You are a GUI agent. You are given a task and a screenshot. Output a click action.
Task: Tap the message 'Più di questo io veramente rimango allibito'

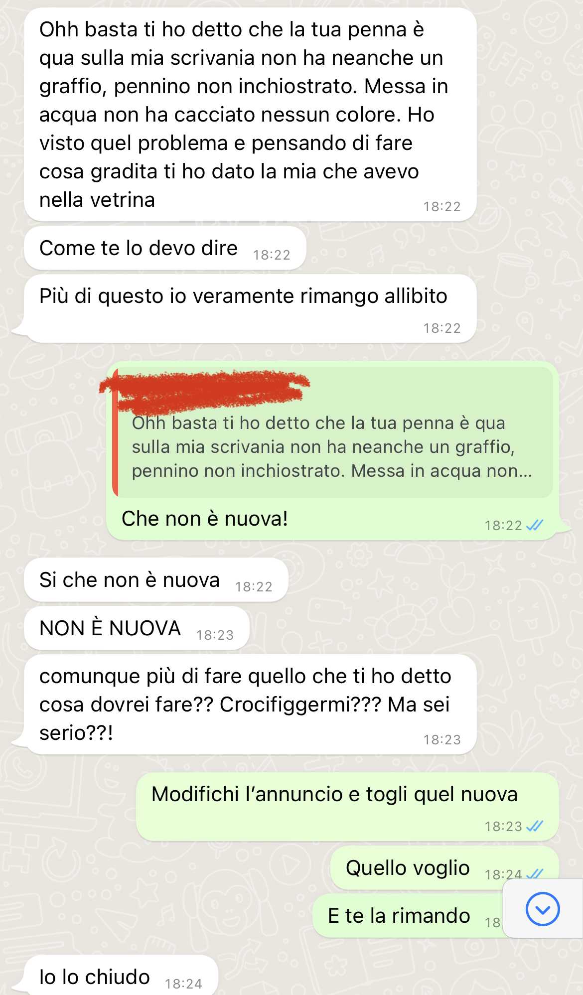coord(250,308)
